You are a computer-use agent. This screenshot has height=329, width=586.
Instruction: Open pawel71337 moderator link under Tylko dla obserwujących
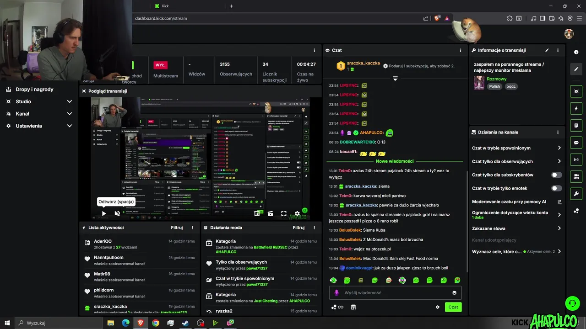pyautogui.click(x=257, y=268)
